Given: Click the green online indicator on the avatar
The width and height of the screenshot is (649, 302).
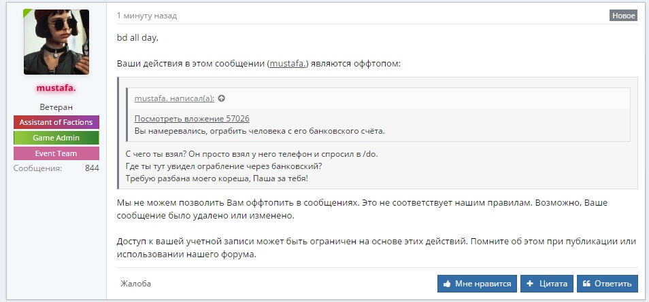Looking at the screenshot, I should (28, 14).
